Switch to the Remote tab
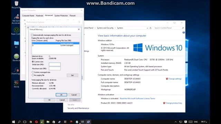Screen dimensions: 221x124 coord(73,15)
